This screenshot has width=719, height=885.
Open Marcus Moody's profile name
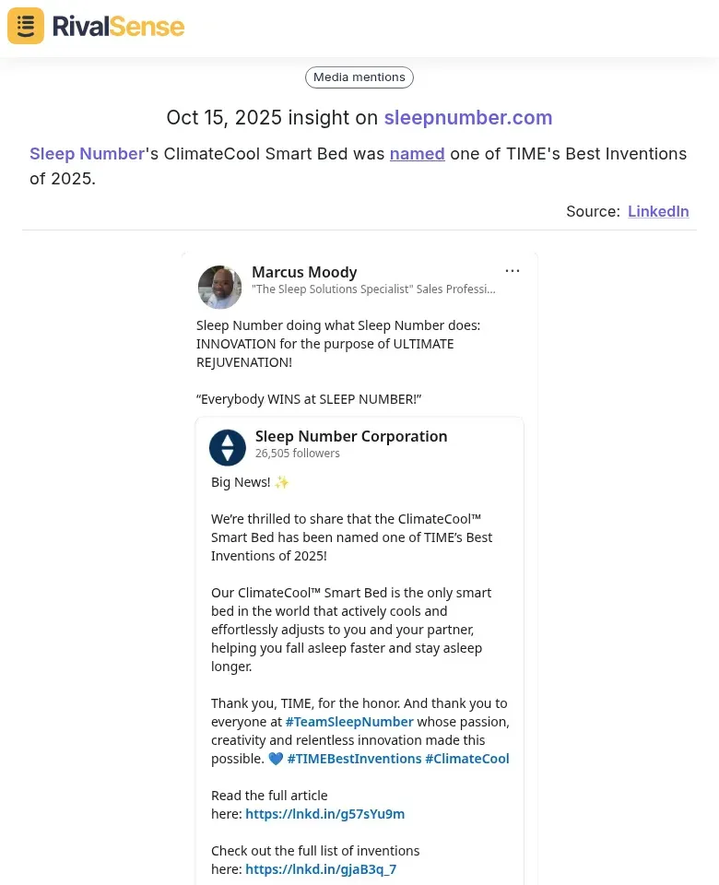304,272
